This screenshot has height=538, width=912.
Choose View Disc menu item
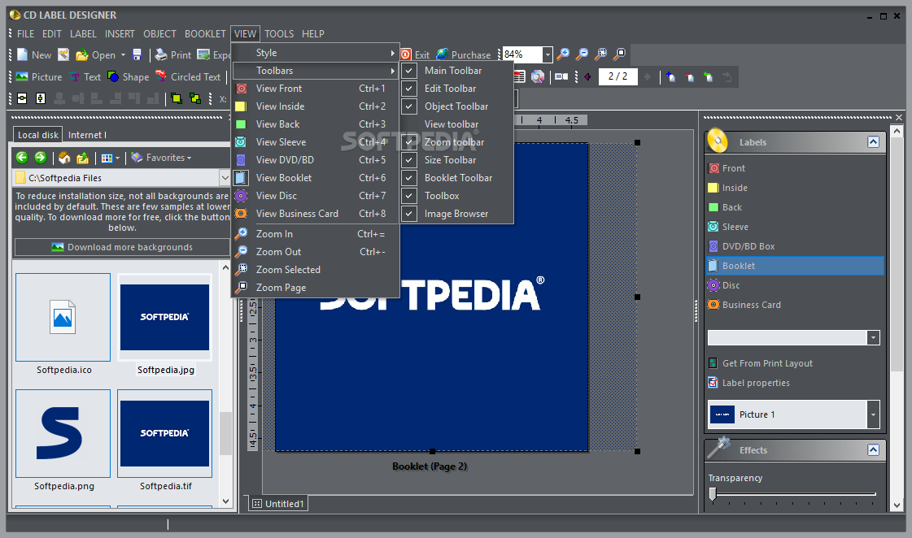click(x=316, y=196)
